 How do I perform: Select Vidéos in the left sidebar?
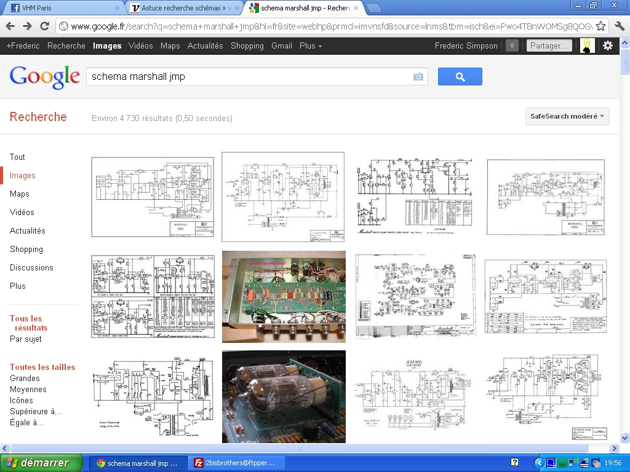pyautogui.click(x=22, y=212)
